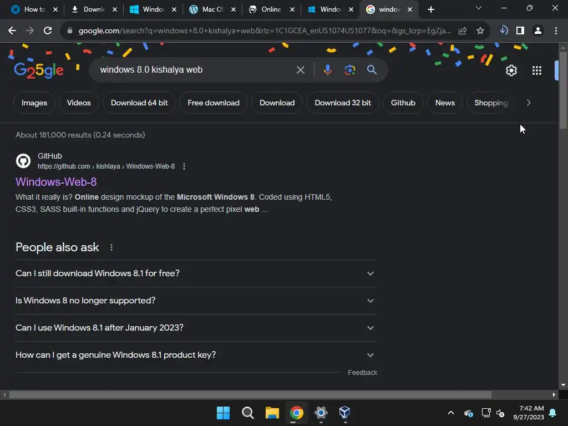The width and height of the screenshot is (568, 426).
Task: Search by image with Google Lens
Action: click(350, 70)
